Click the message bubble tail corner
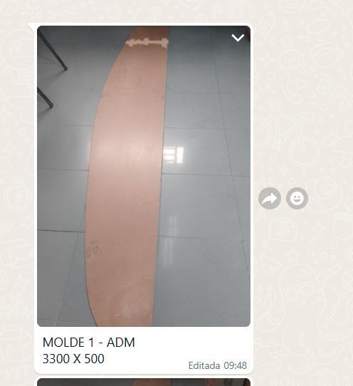 pyautogui.click(x=31, y=27)
